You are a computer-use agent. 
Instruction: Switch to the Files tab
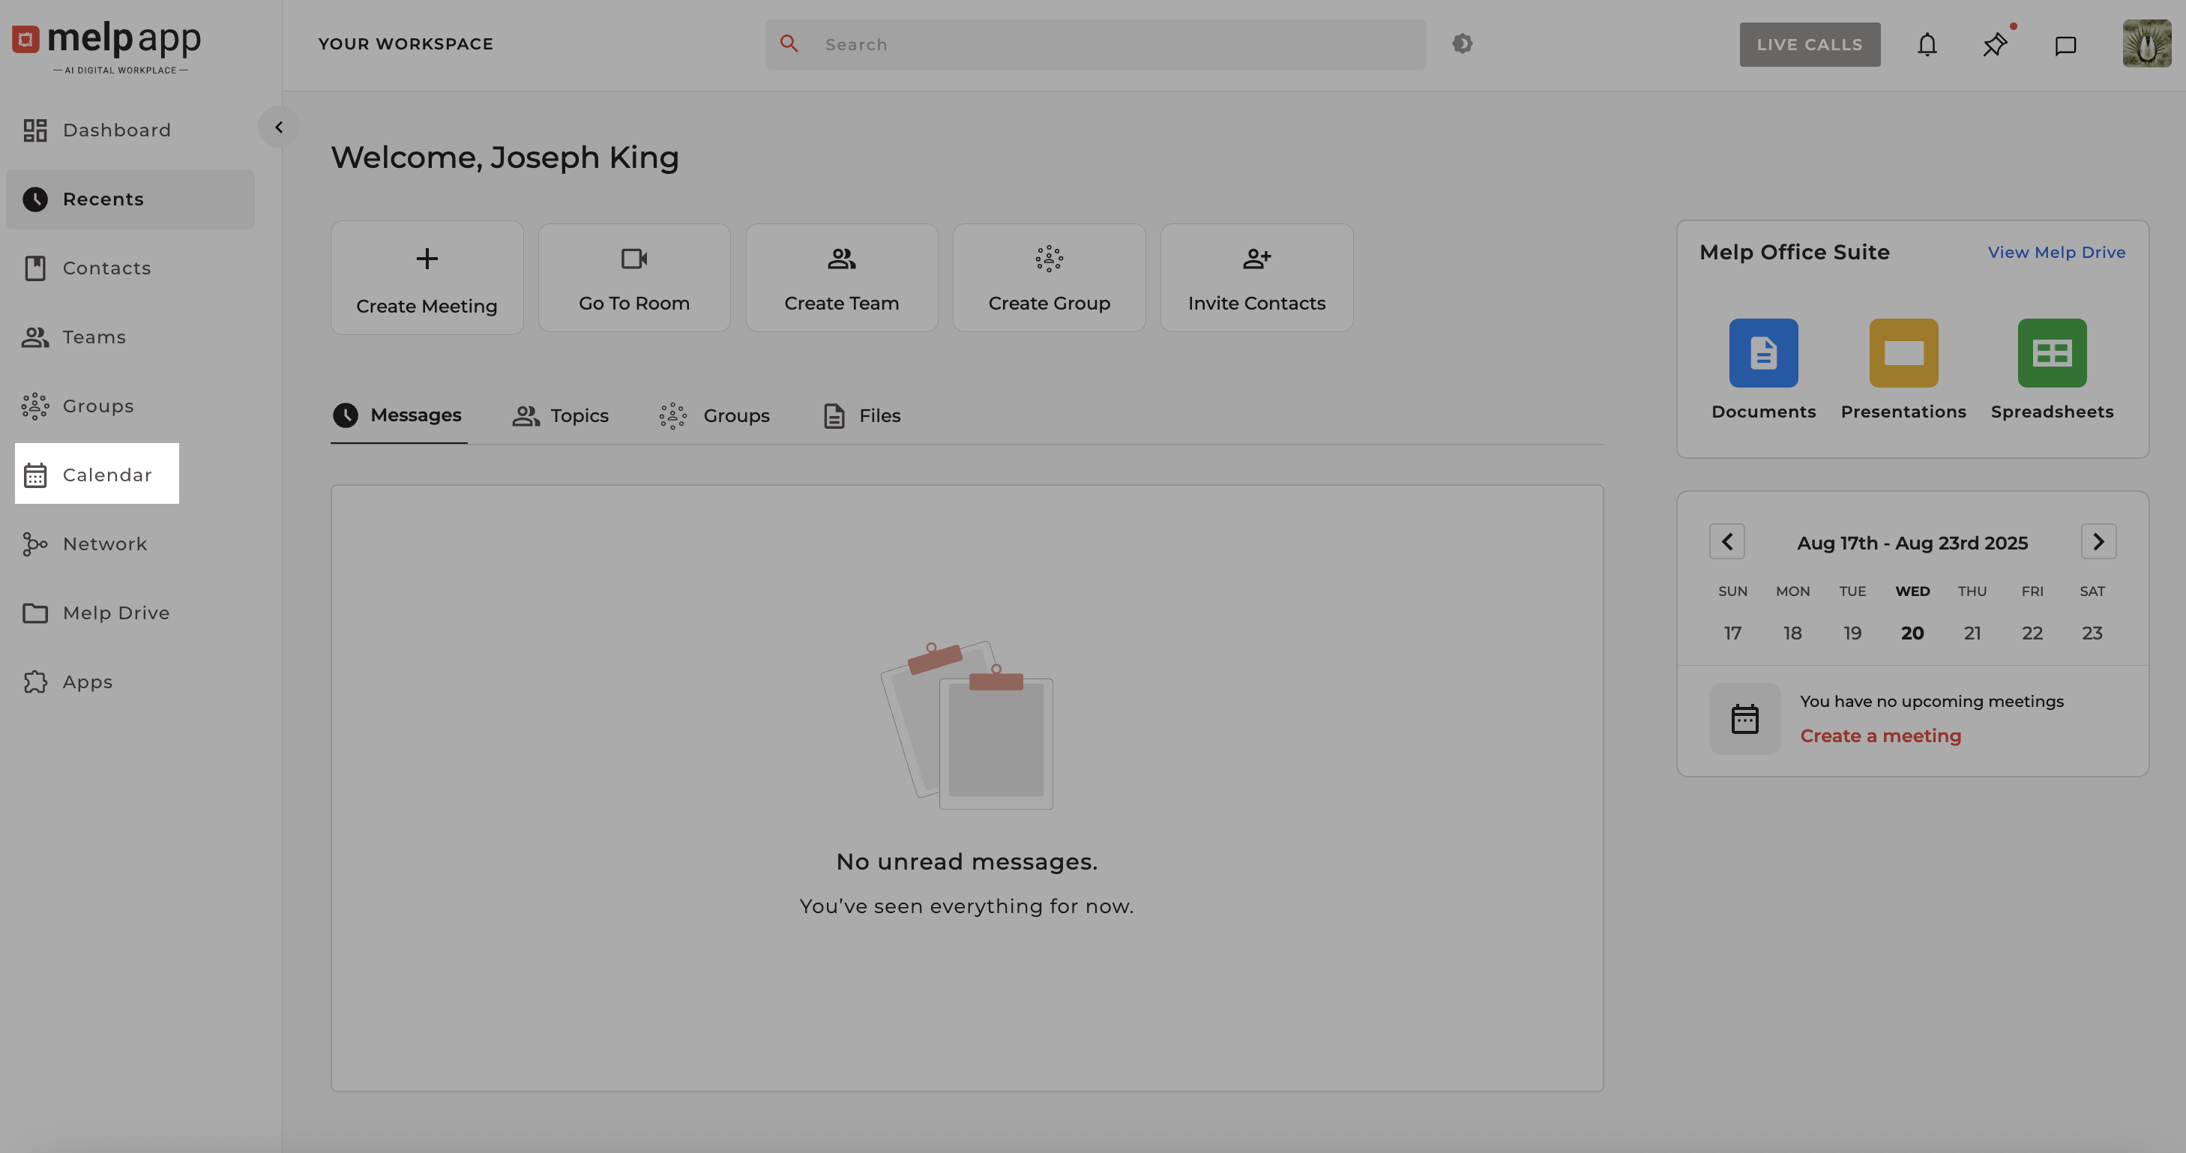tap(862, 416)
